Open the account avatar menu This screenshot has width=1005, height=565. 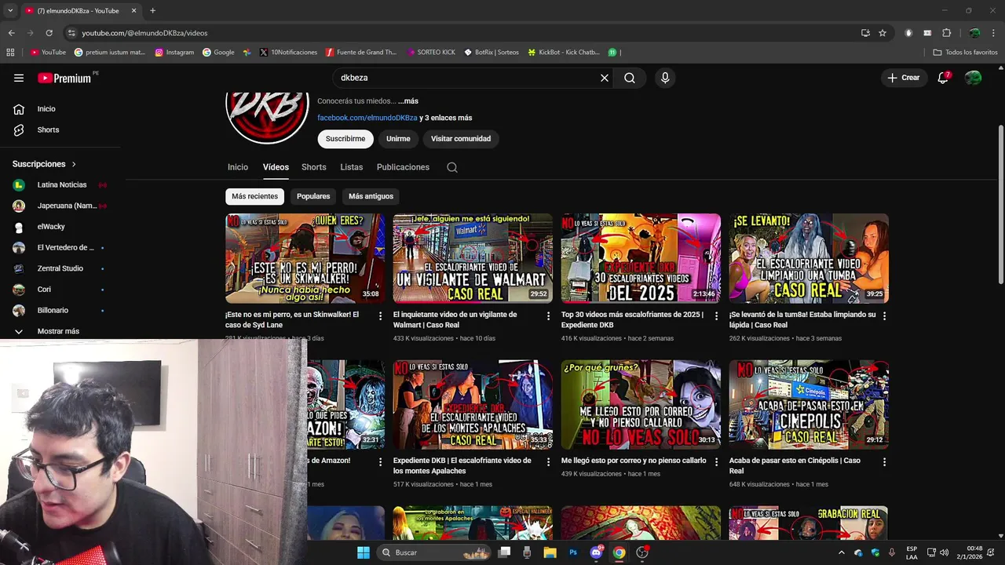[x=973, y=78]
